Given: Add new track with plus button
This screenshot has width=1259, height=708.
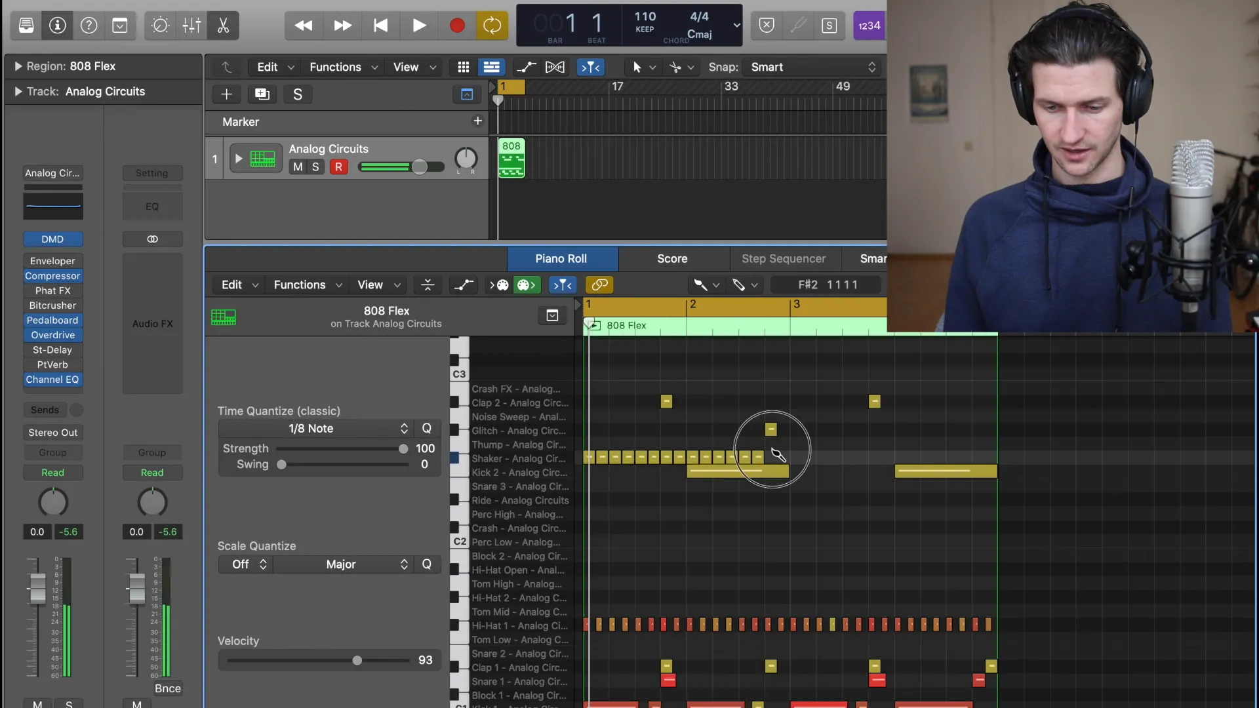Looking at the screenshot, I should point(226,94).
